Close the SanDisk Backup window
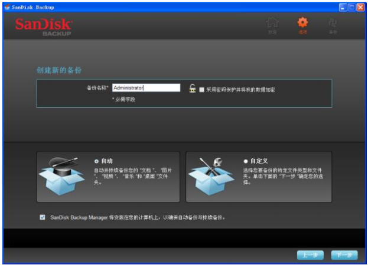 tap(360, 7)
